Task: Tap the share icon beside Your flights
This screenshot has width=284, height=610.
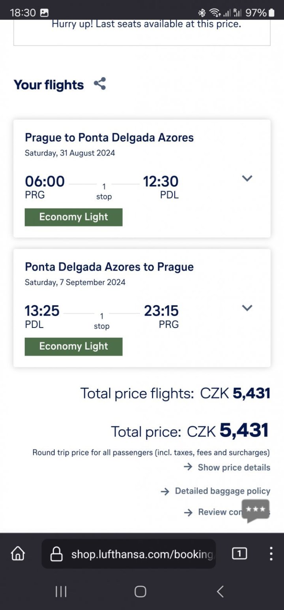Action: [100, 84]
